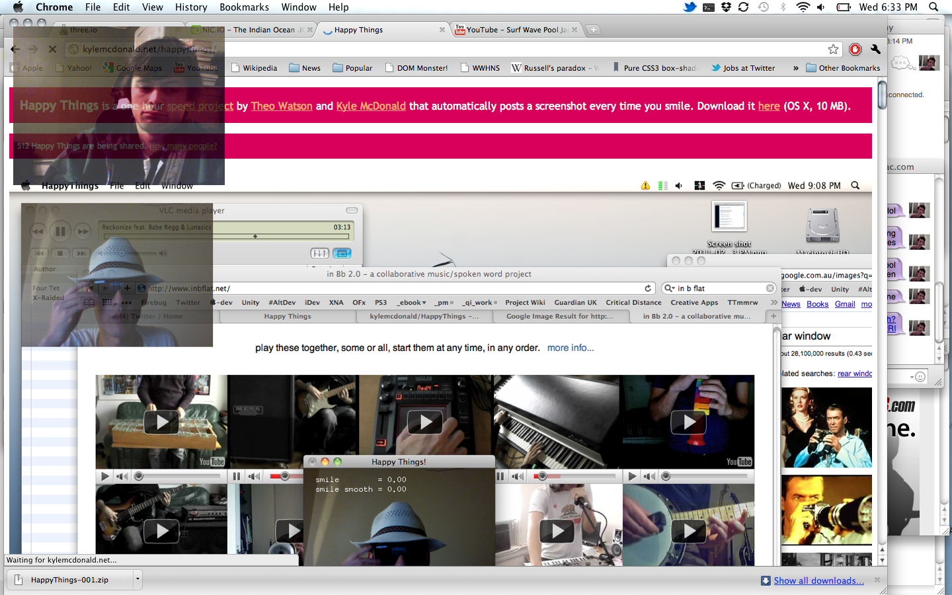Expand the bookmarks bar overflow chevron
The height and width of the screenshot is (595, 952).
795,68
